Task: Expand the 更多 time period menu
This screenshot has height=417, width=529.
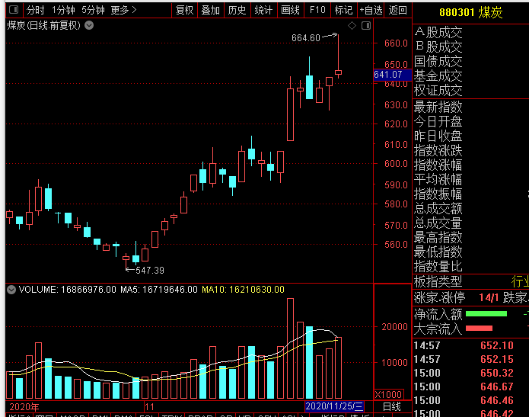Action: (x=123, y=11)
